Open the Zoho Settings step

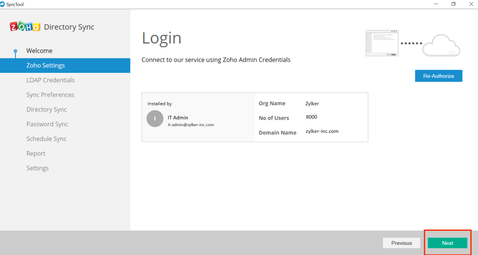[45, 65]
